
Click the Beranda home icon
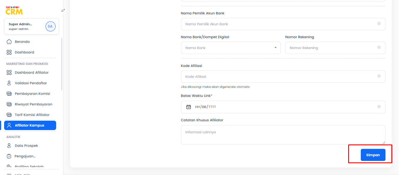(9, 42)
